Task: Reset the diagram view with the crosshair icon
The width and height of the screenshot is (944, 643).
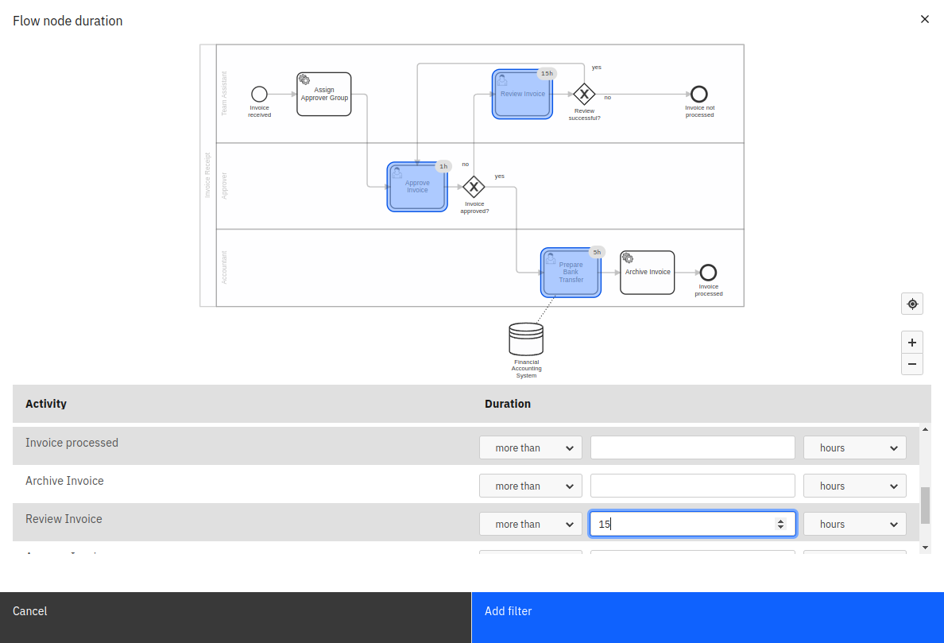Action: point(911,304)
